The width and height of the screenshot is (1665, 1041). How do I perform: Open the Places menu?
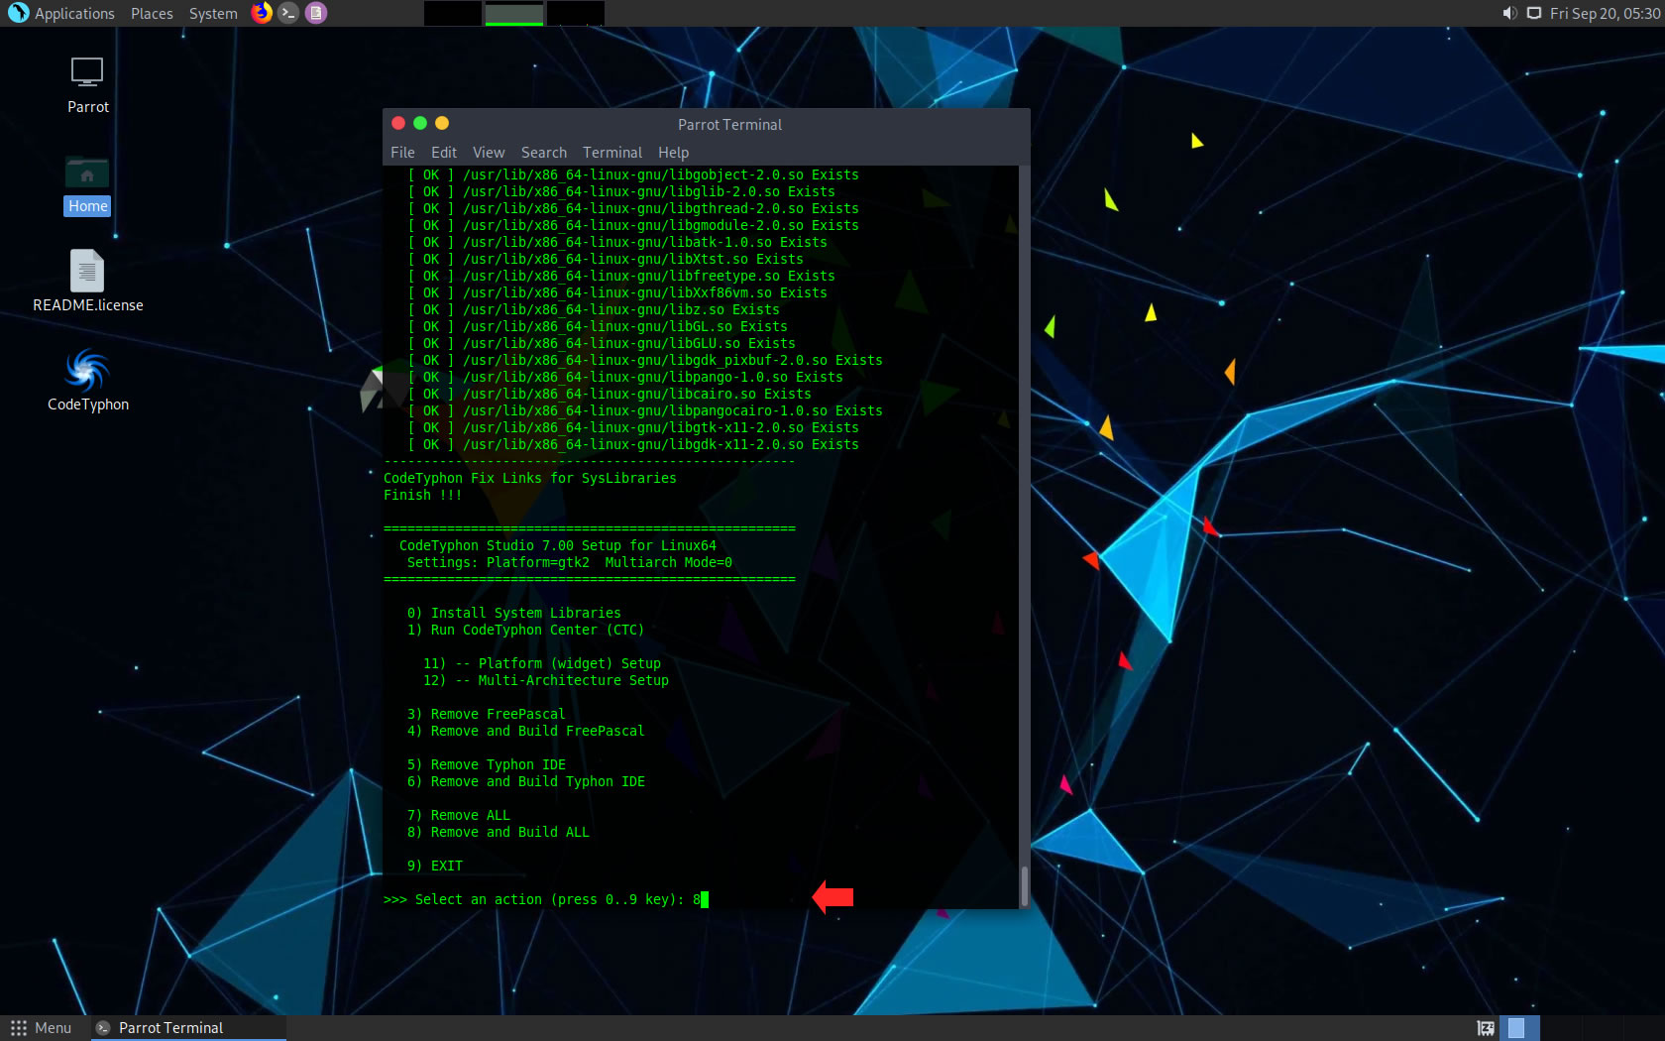(x=152, y=14)
